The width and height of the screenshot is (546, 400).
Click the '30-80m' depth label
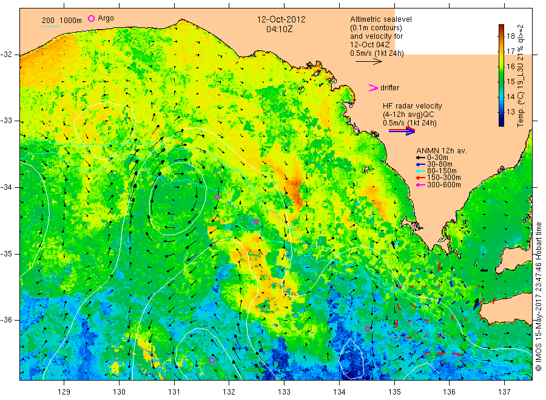[440, 164]
